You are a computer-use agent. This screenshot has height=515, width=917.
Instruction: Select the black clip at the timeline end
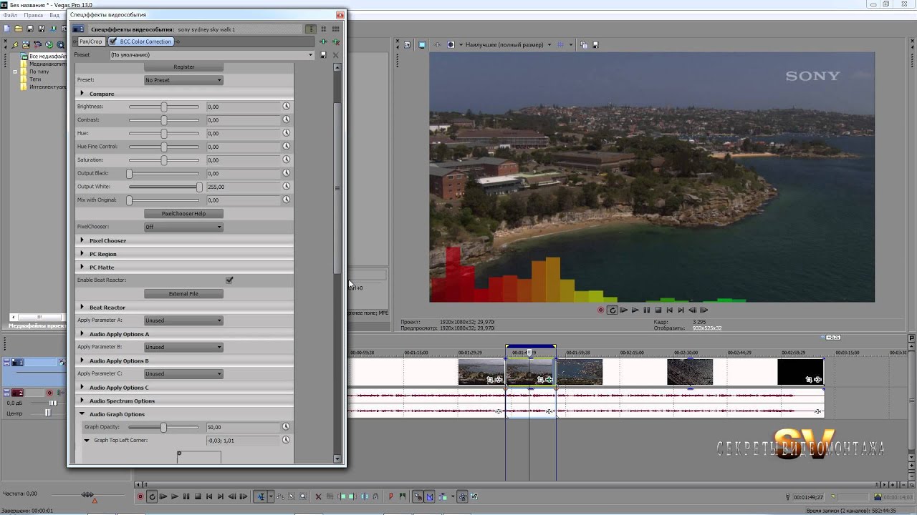(800, 372)
